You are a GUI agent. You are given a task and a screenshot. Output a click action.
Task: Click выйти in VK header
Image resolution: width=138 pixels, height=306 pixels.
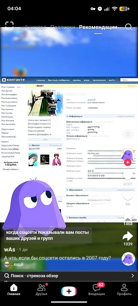pos(112,80)
